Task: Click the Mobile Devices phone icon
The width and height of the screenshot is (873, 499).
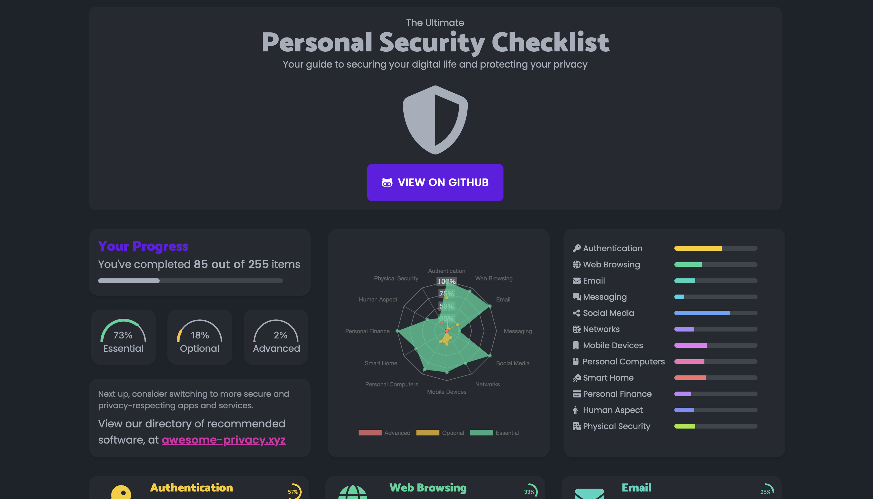Action: (576, 345)
